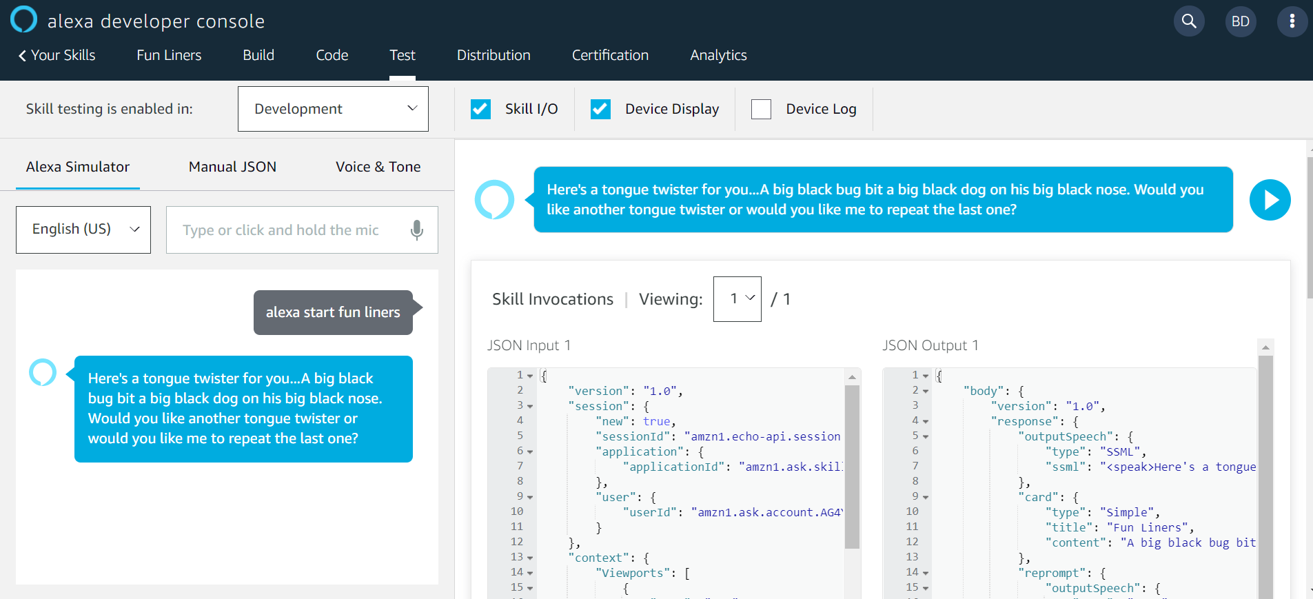Screen dimensions: 1313x599
Task: Click the "ssml" line in JSON Output
Action: pyautogui.click(x=1151, y=467)
